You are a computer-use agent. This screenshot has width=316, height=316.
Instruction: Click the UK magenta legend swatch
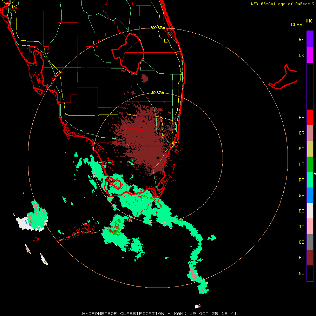(310, 55)
